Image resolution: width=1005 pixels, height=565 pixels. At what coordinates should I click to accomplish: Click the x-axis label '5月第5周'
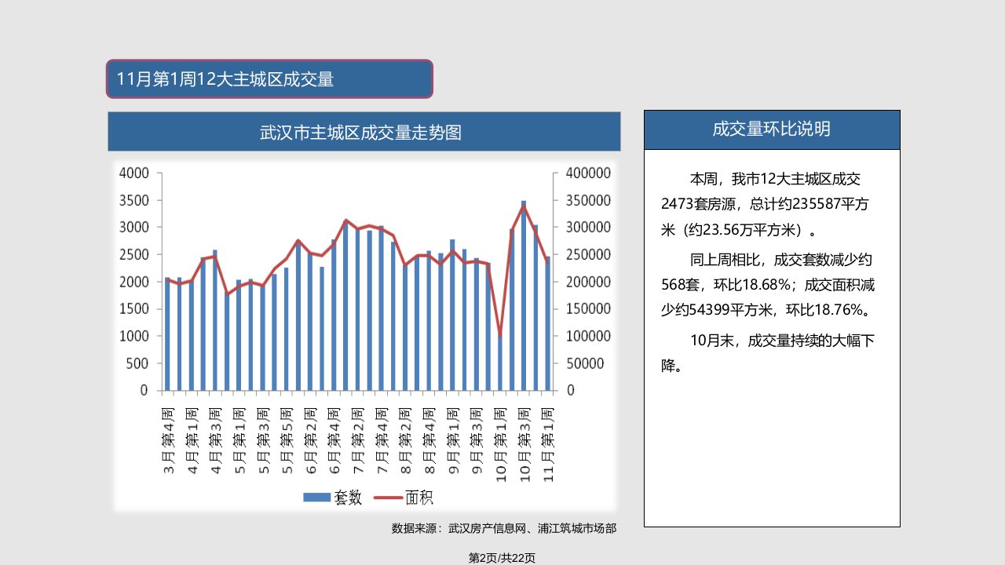[x=287, y=440]
